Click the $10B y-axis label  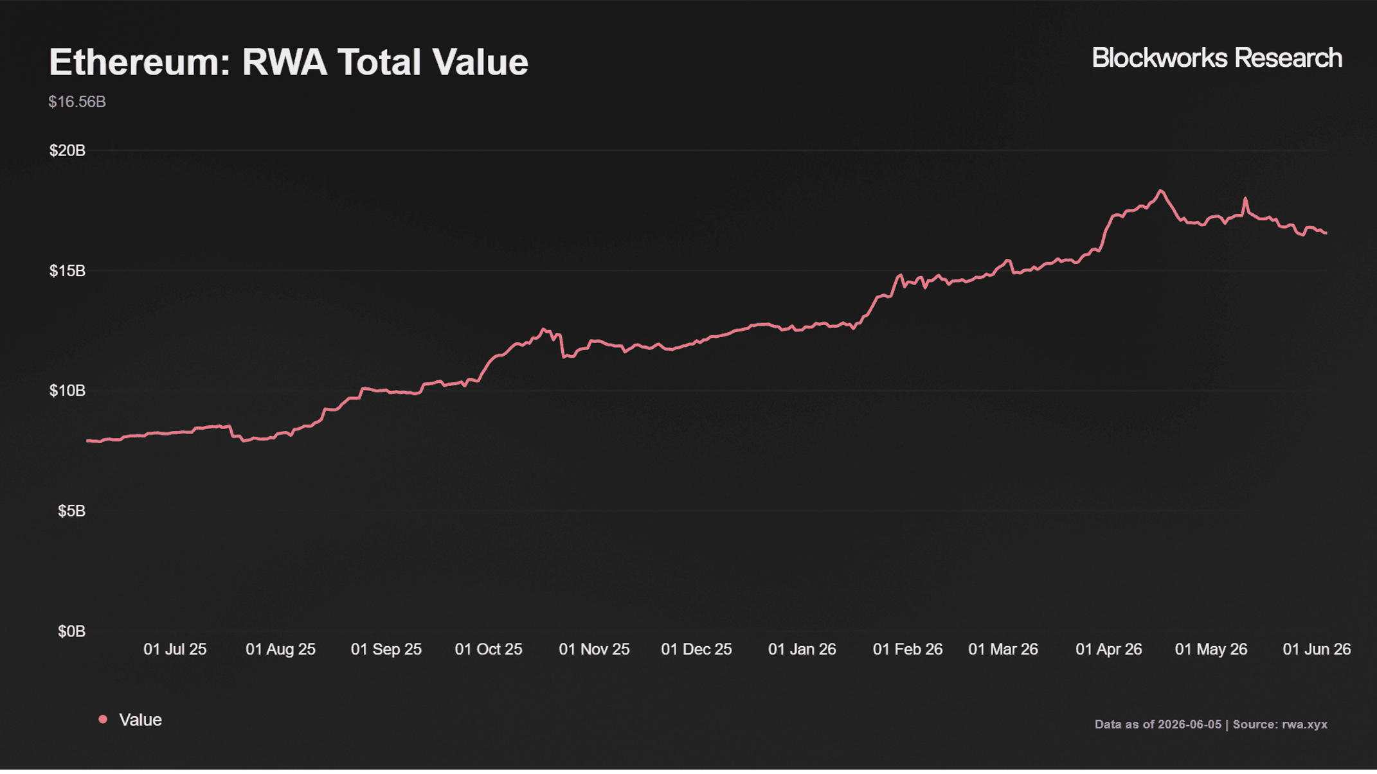tap(67, 391)
